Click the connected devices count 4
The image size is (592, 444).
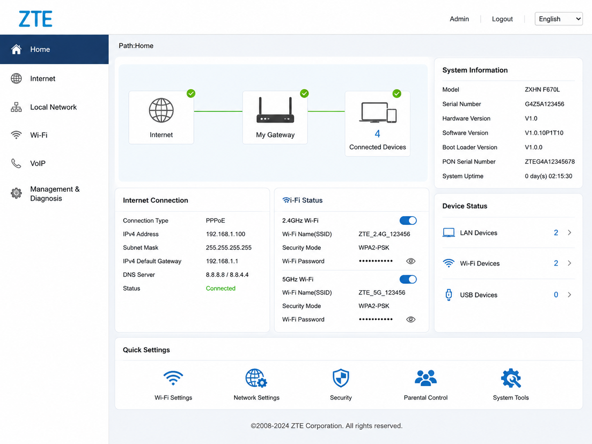[377, 134]
